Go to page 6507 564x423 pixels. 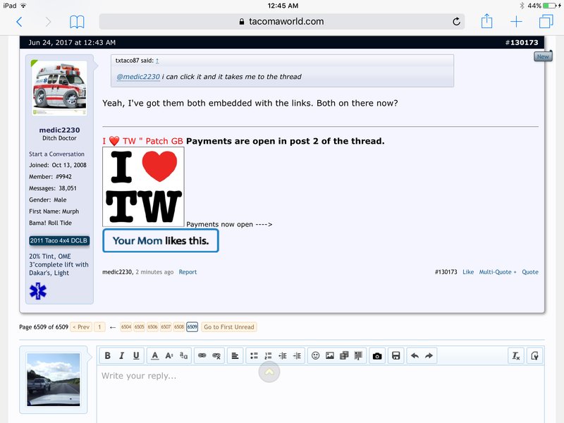point(166,327)
